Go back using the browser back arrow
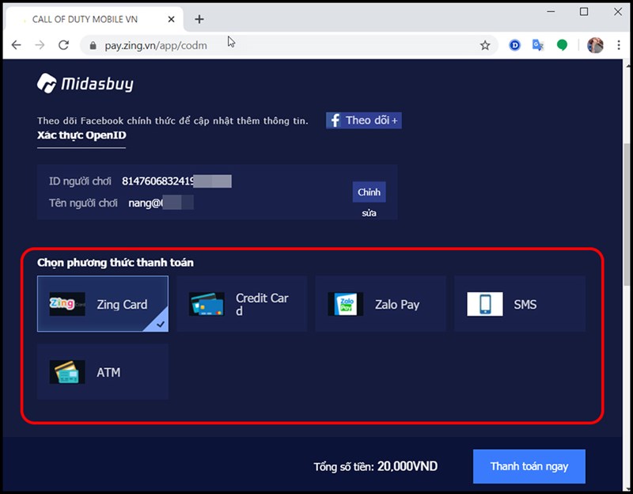The width and height of the screenshot is (633, 494). 16,45
